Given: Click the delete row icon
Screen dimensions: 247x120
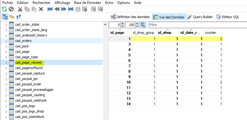Looking at the screenshot, I should pyautogui.click(x=85, y=9).
